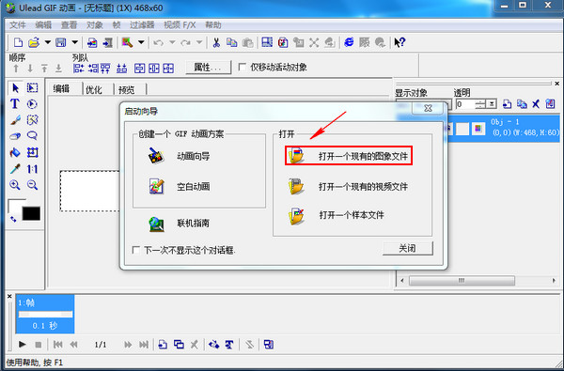This screenshot has height=371, width=564.
Task: Expand the Open folder dropdown arrow
Action: [x=48, y=42]
